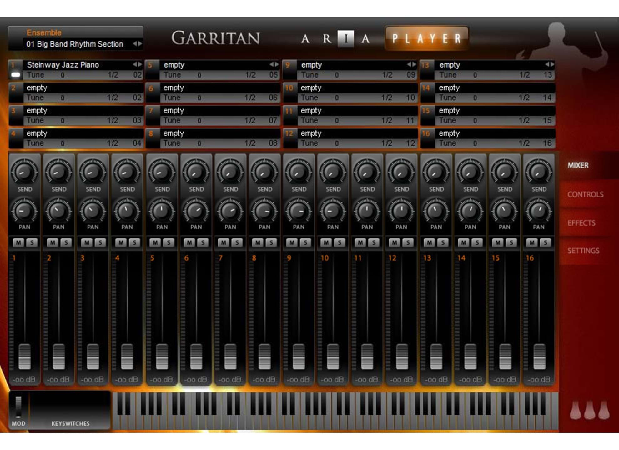
Task: Click the channel 9 volume fader
Action: 299,357
